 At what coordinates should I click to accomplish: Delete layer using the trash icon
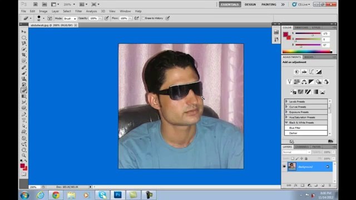[x=330, y=186]
